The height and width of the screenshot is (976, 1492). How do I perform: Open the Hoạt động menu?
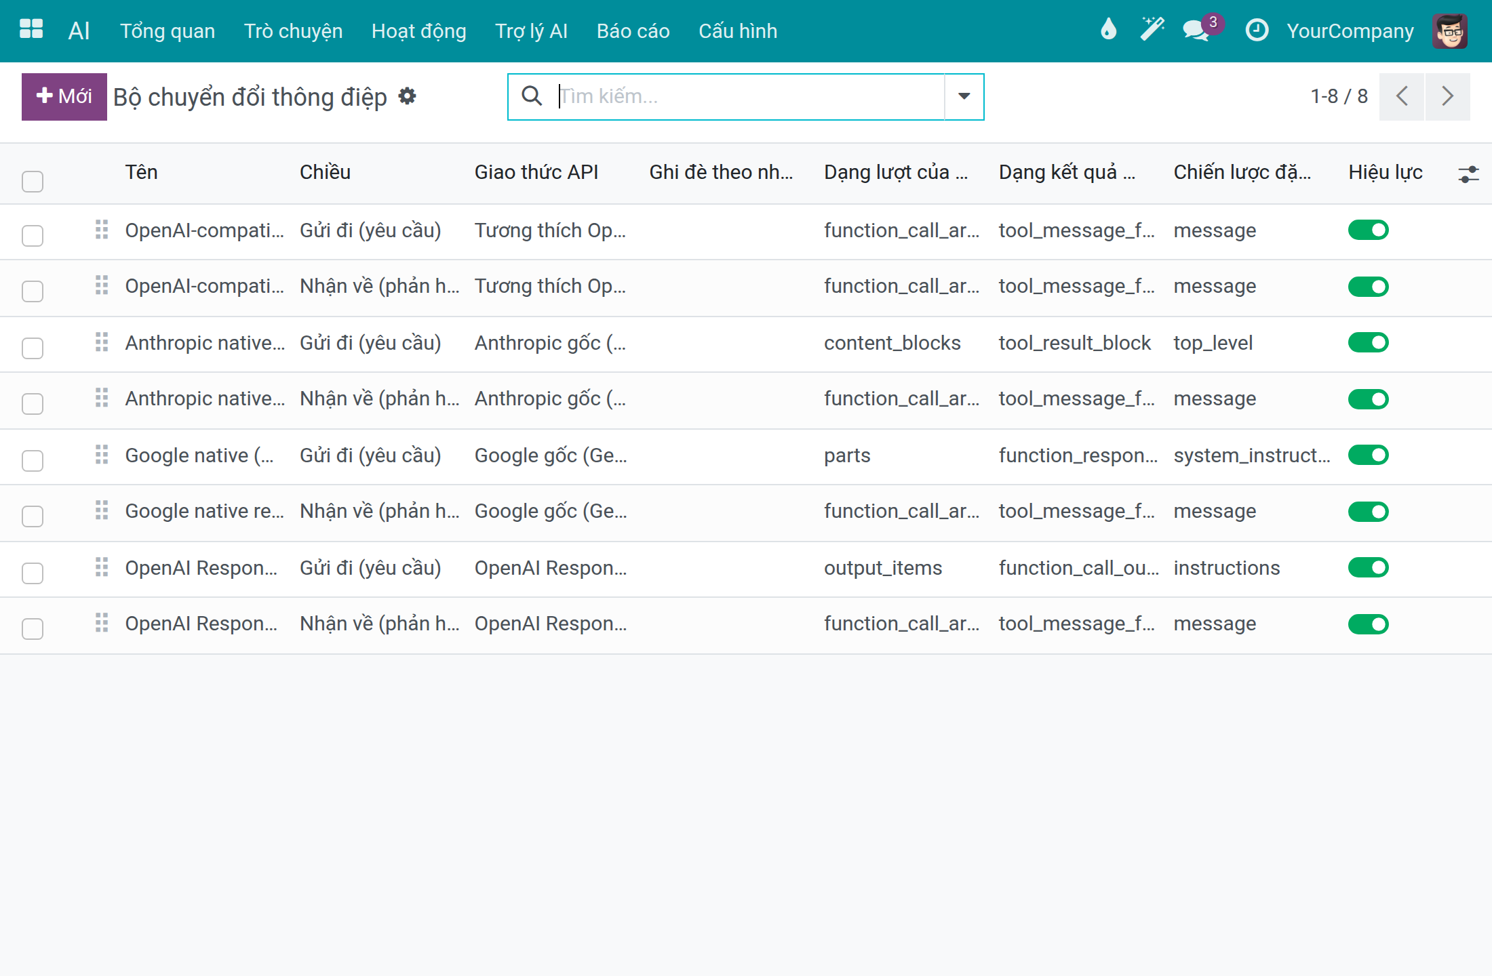pyautogui.click(x=418, y=31)
